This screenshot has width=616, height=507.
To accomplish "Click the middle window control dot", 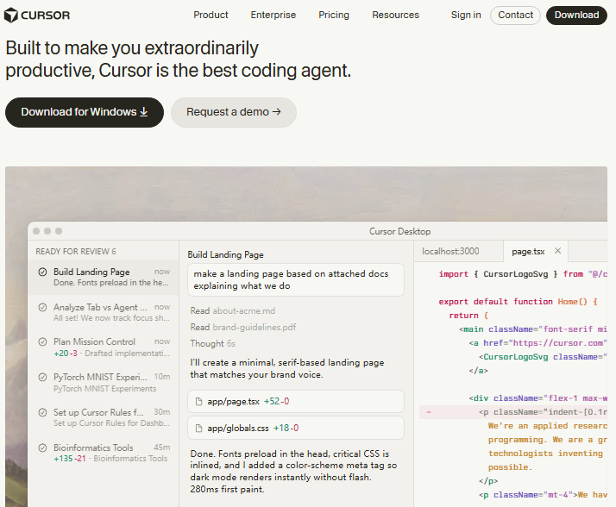I will [x=47, y=231].
